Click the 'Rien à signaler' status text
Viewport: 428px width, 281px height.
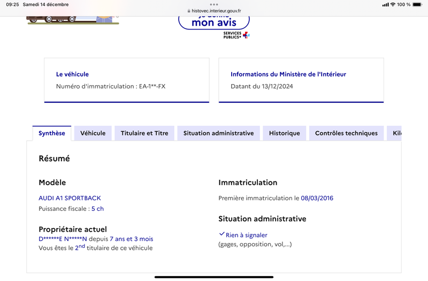pos(247,235)
